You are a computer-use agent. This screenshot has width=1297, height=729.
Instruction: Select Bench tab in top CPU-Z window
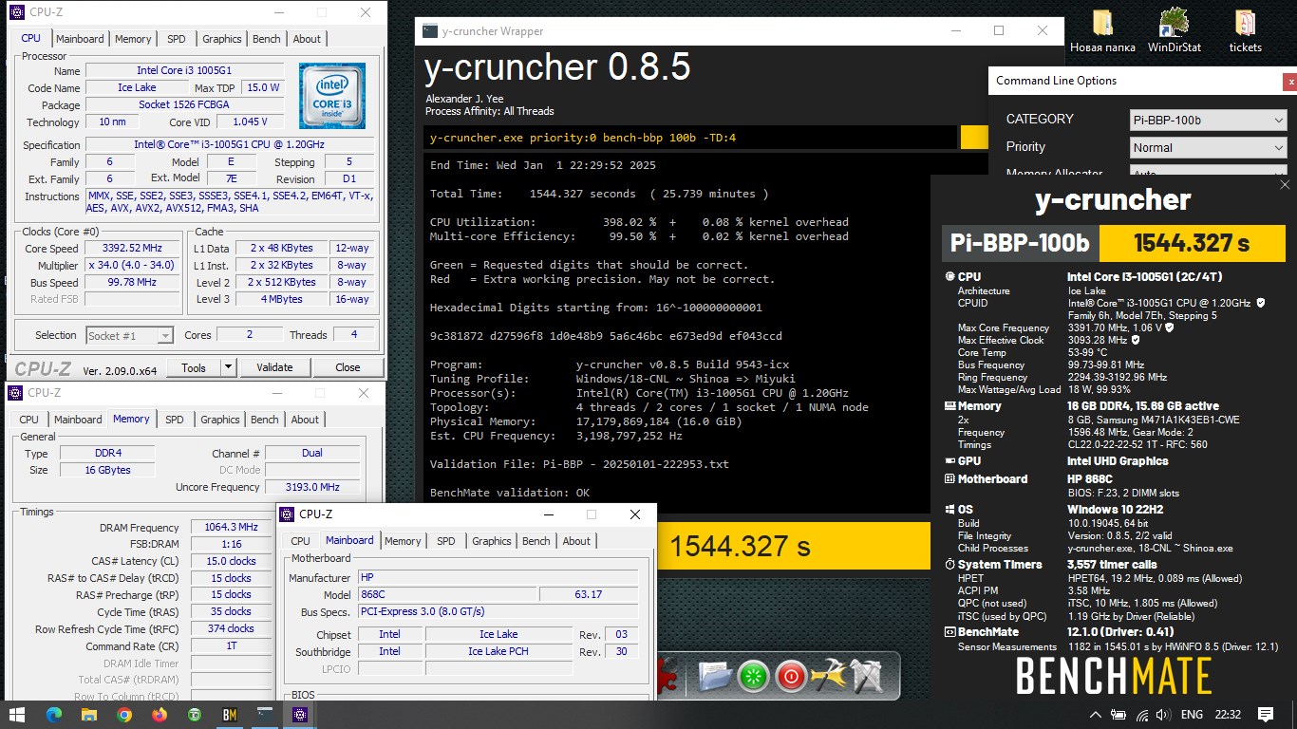click(x=266, y=39)
